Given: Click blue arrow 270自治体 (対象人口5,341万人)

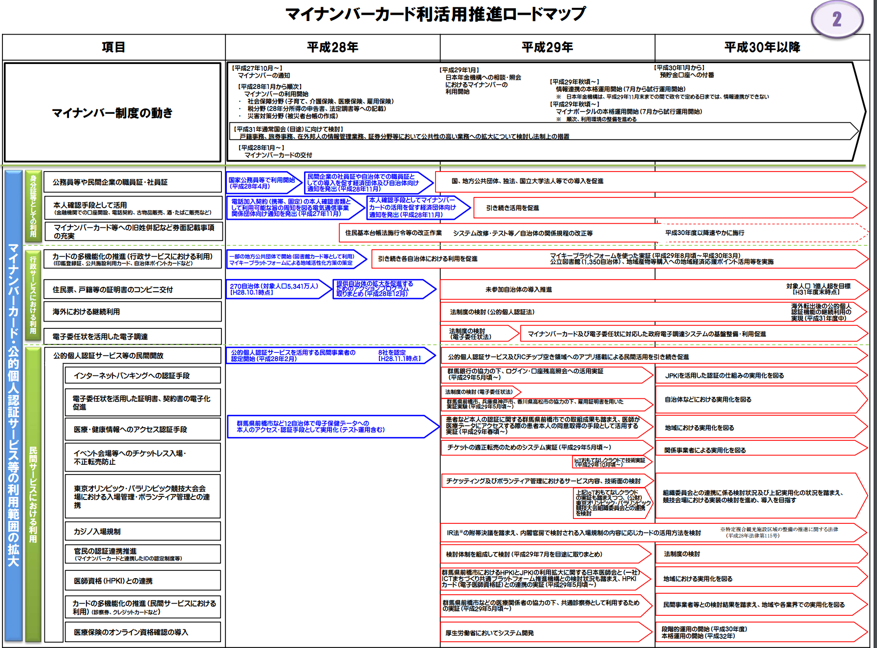Looking at the screenshot, I should coord(279,289).
